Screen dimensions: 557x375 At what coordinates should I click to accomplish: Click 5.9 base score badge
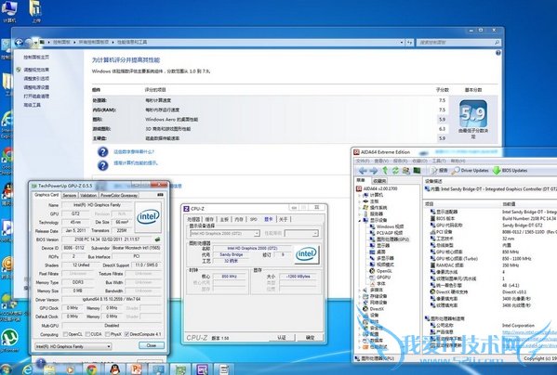(x=472, y=113)
